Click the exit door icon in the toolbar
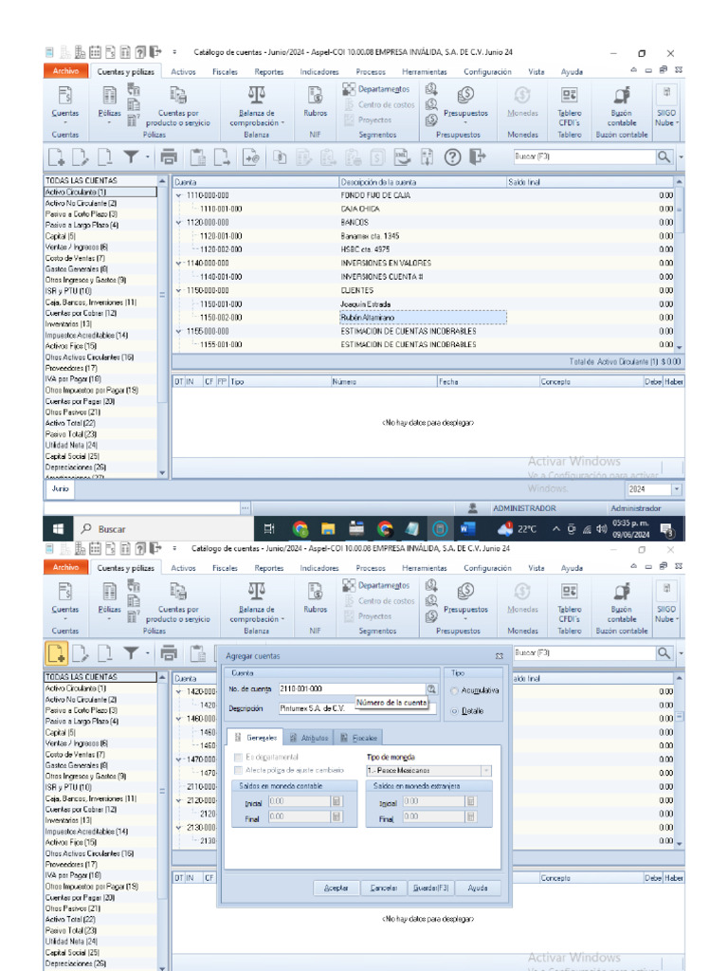 (477, 157)
